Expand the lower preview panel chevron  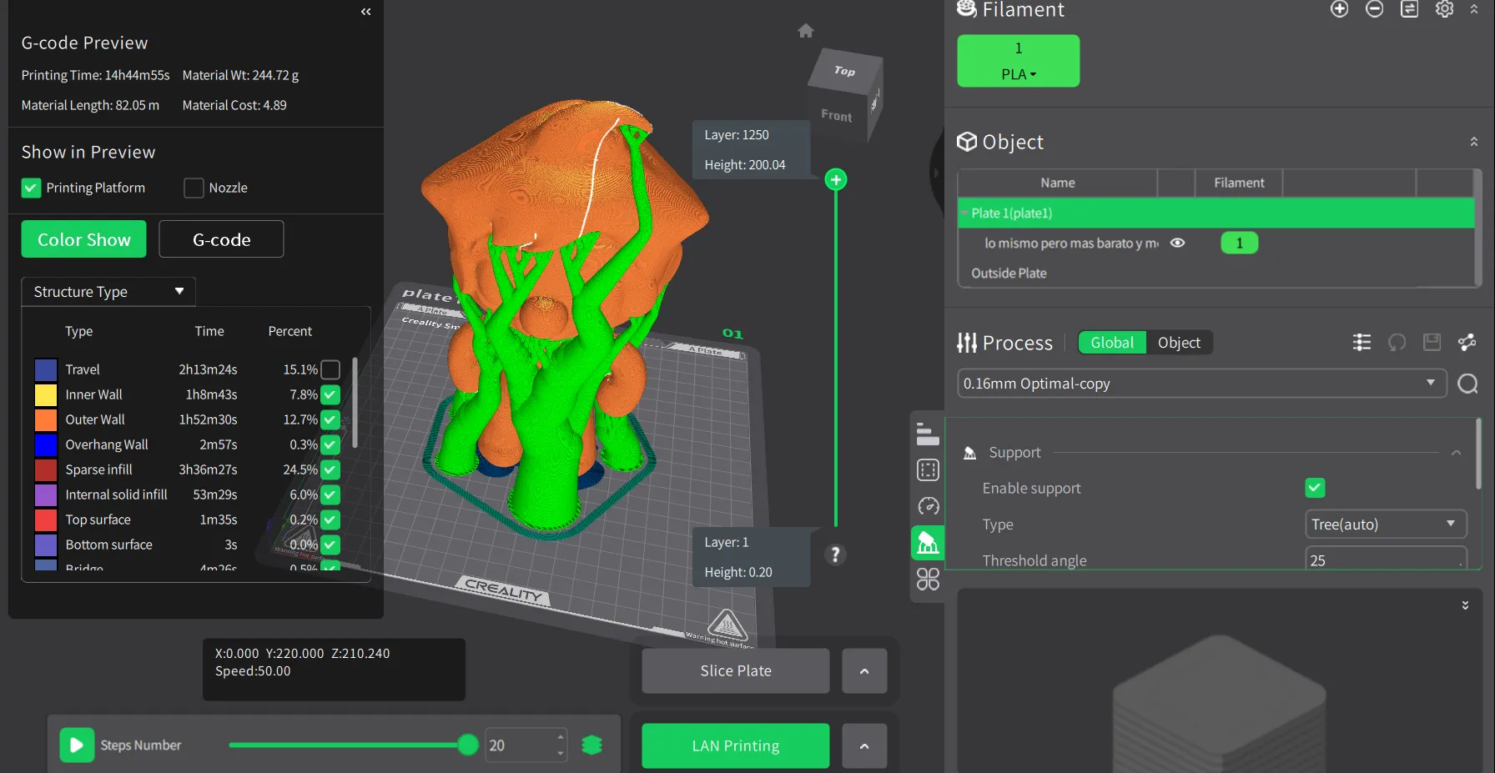[x=1465, y=605]
